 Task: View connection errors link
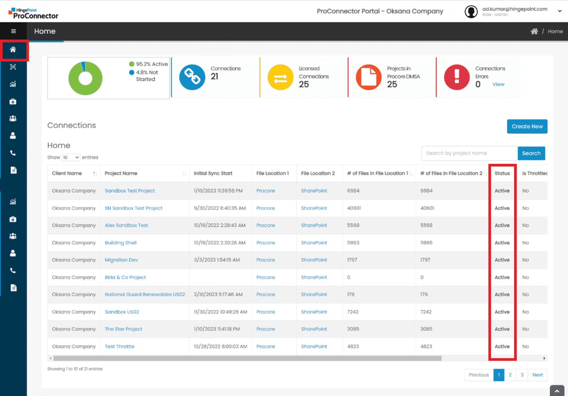tap(498, 84)
